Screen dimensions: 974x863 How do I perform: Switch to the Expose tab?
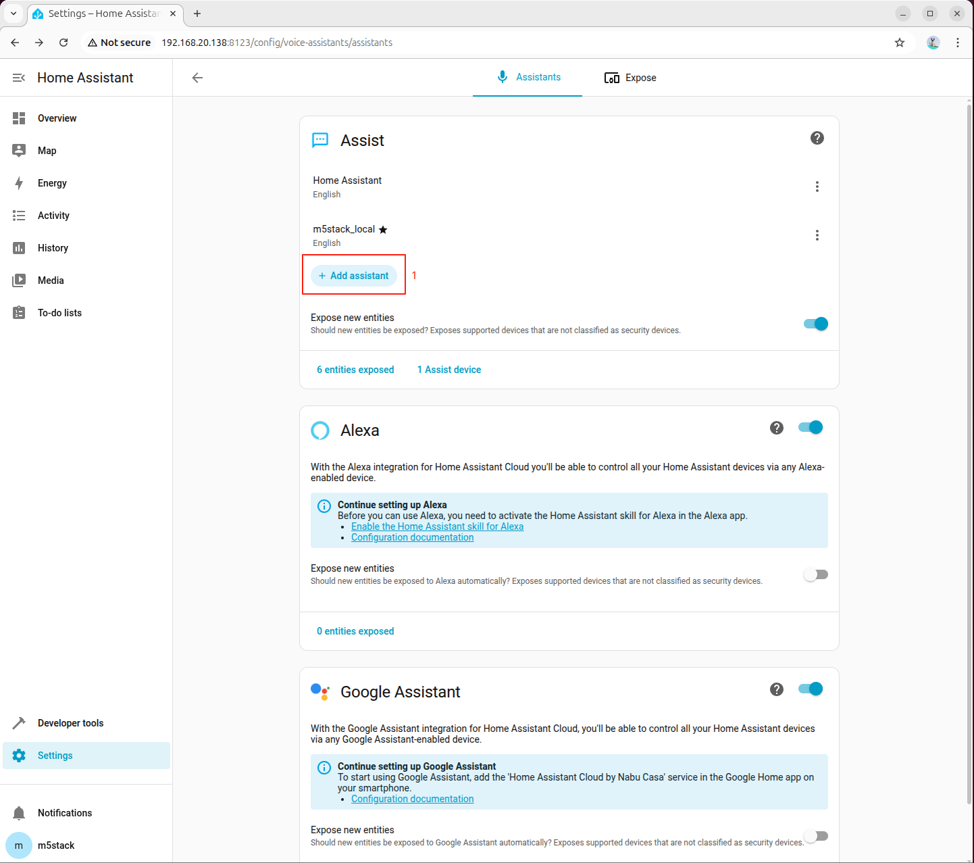pyautogui.click(x=630, y=78)
